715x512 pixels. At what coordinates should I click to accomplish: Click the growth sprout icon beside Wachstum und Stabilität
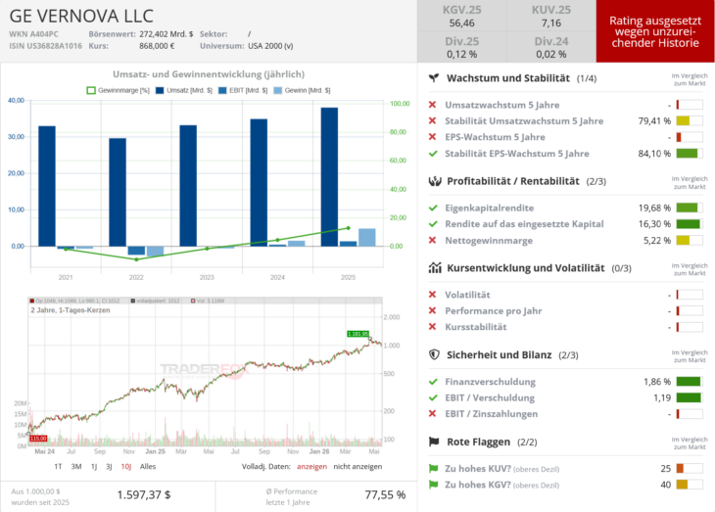(x=434, y=78)
